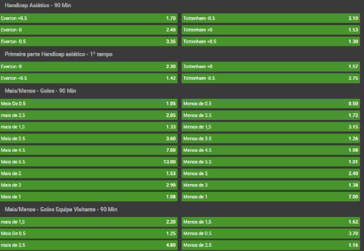
Task: Select Mais de 3.5 at 3.60
Action: coord(89,138)
